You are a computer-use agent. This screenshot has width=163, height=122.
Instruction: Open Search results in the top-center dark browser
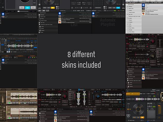(x=48, y=21)
